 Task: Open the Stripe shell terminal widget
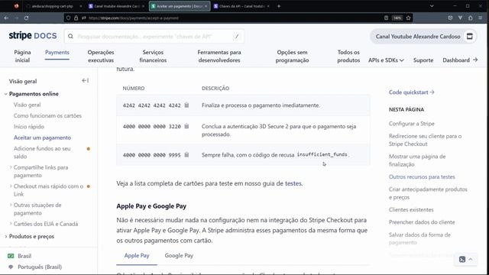click(x=462, y=259)
